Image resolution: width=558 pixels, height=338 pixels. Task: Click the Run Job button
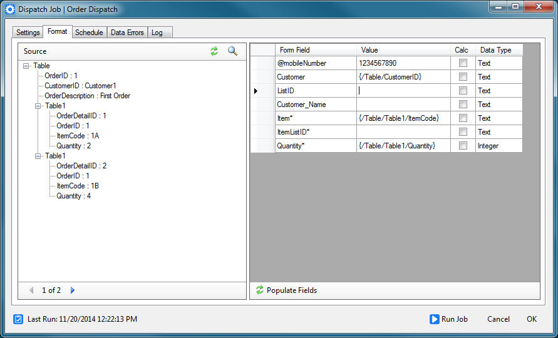449,319
